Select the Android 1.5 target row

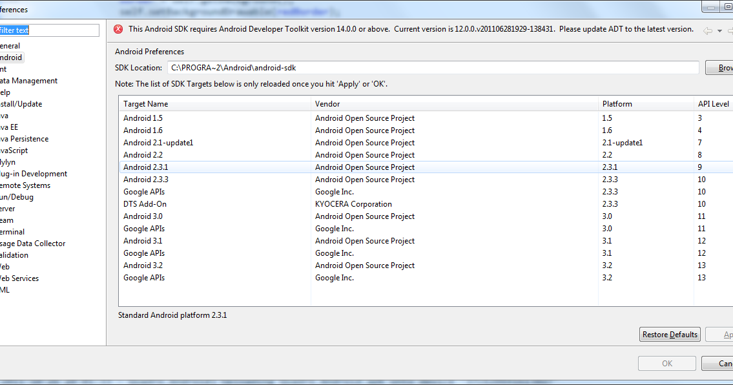pyautogui.click(x=426, y=118)
